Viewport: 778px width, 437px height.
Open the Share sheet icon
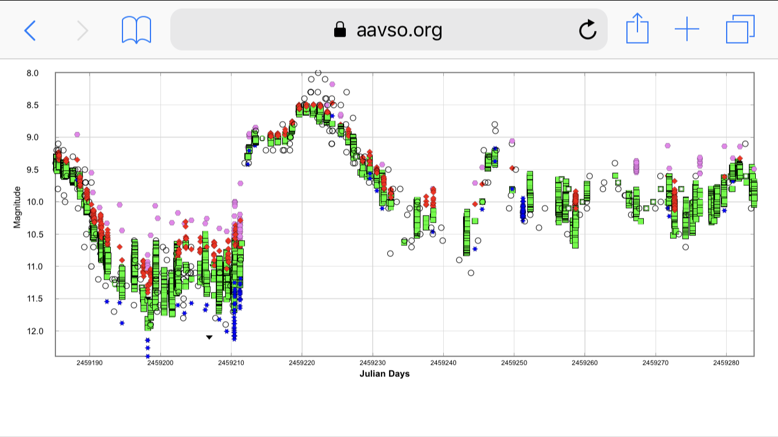[x=637, y=29]
